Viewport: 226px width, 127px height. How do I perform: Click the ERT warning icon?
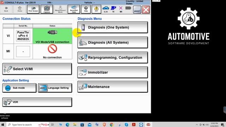(96, 10)
